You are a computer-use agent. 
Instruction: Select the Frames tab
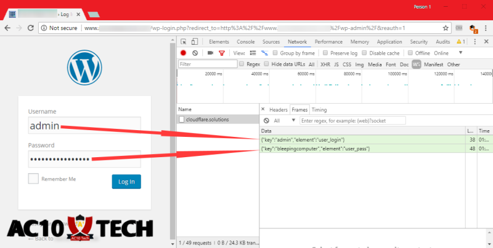pyautogui.click(x=299, y=110)
